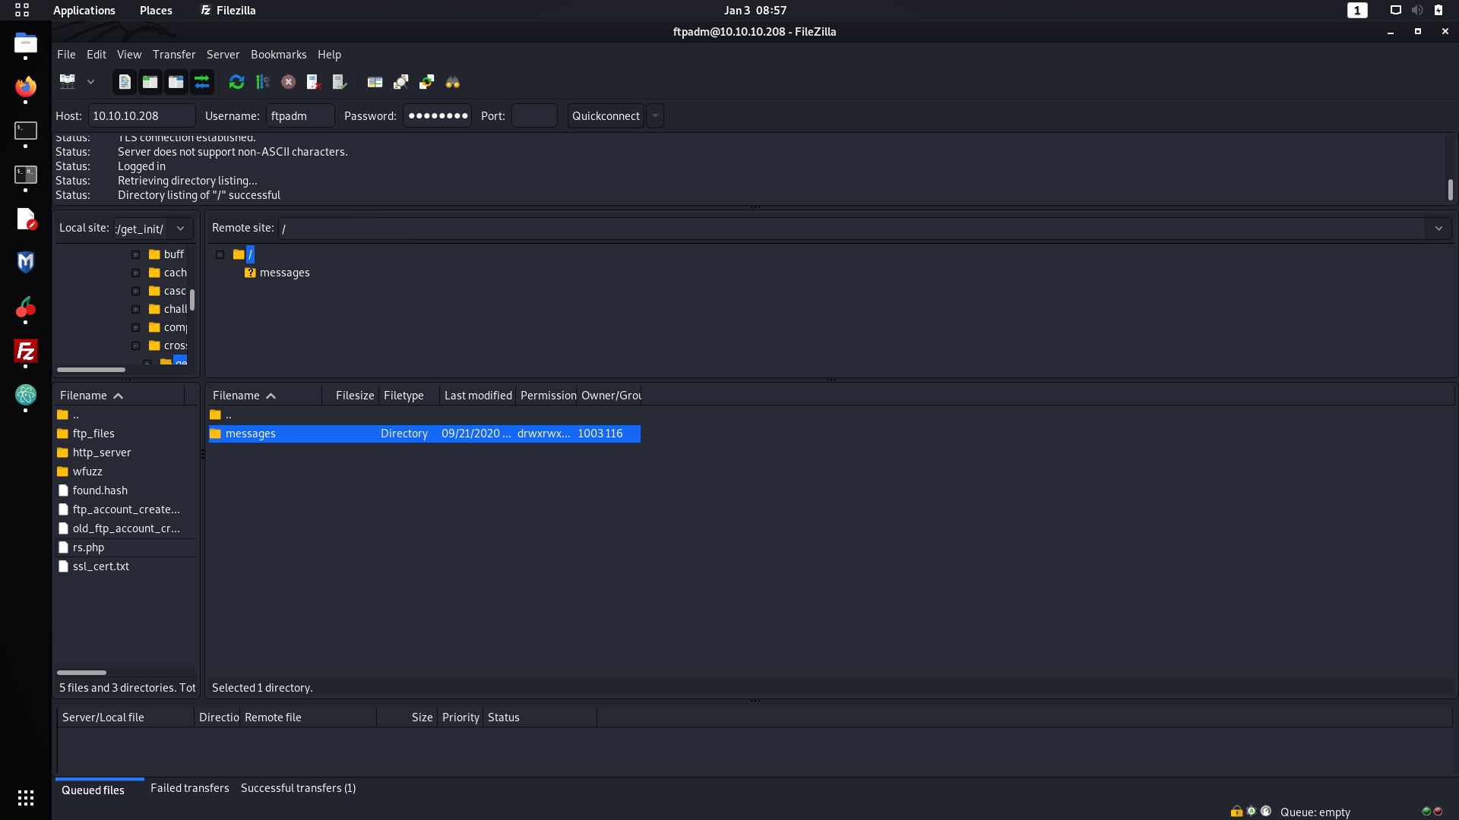Screen dimensions: 1459x820
Task: Switch to the Failed transfers tab
Action: coord(189,788)
